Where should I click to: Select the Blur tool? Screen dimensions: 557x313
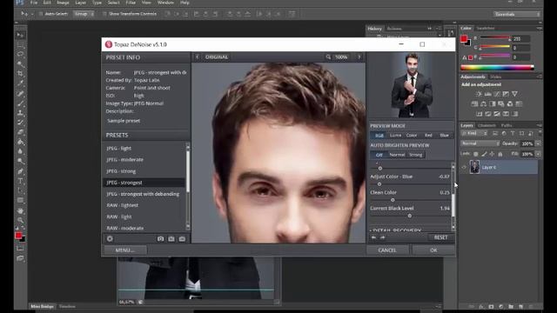[20, 151]
